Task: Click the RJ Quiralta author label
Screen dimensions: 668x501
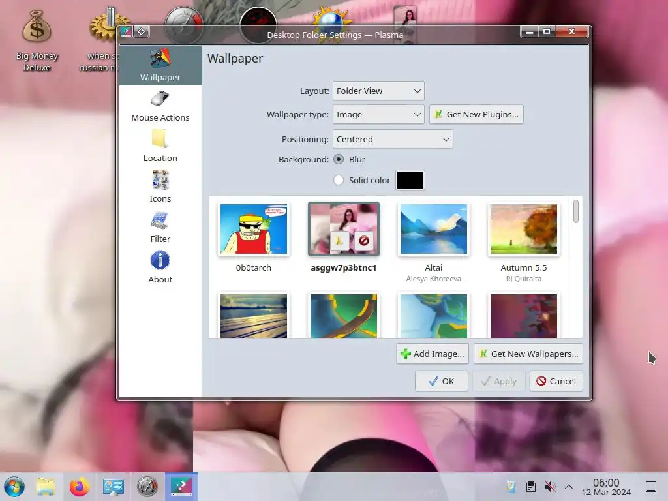Action: (x=524, y=279)
